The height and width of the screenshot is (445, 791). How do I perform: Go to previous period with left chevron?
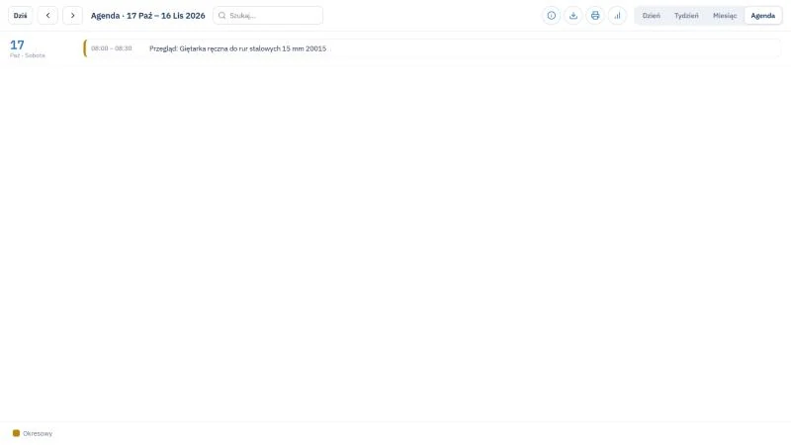click(x=47, y=16)
